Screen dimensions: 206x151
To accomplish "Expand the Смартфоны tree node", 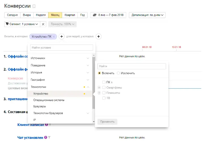I will 99,87.
